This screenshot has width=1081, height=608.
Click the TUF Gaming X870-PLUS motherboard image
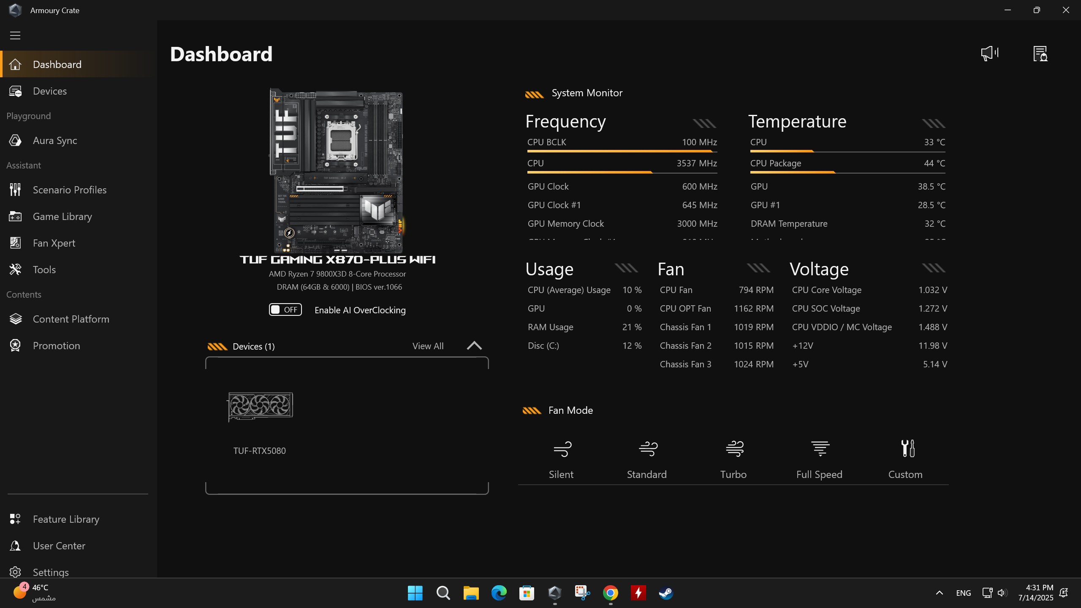coord(337,170)
